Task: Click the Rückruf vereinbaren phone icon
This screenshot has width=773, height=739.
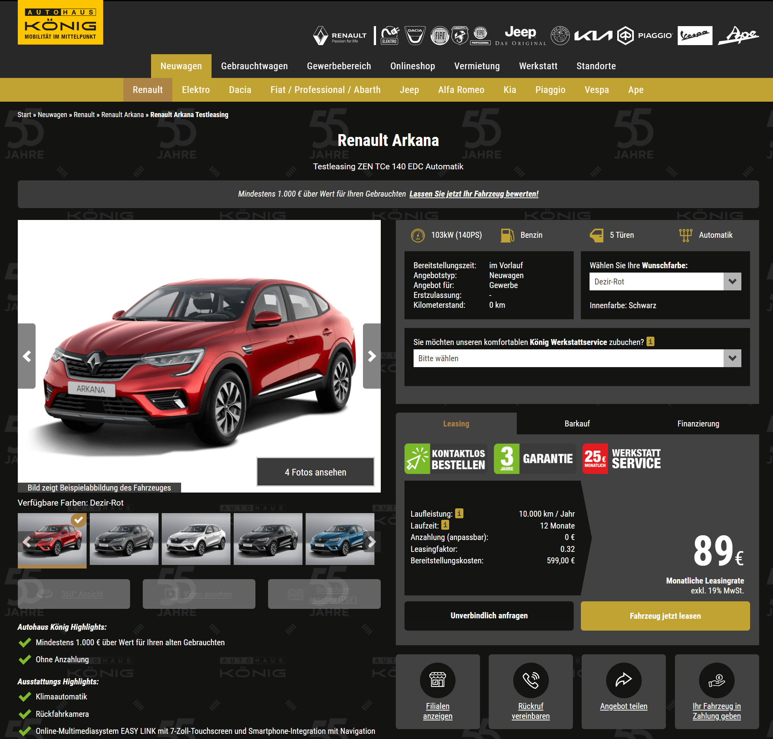Action: (531, 680)
